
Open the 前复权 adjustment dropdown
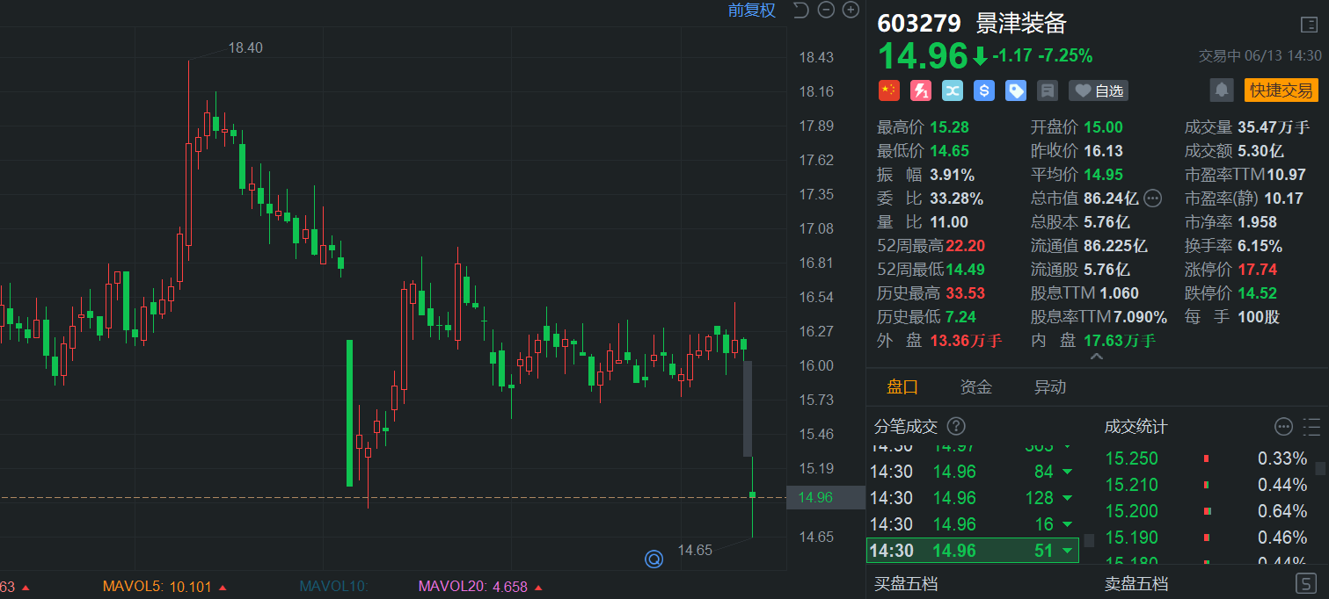click(x=752, y=11)
